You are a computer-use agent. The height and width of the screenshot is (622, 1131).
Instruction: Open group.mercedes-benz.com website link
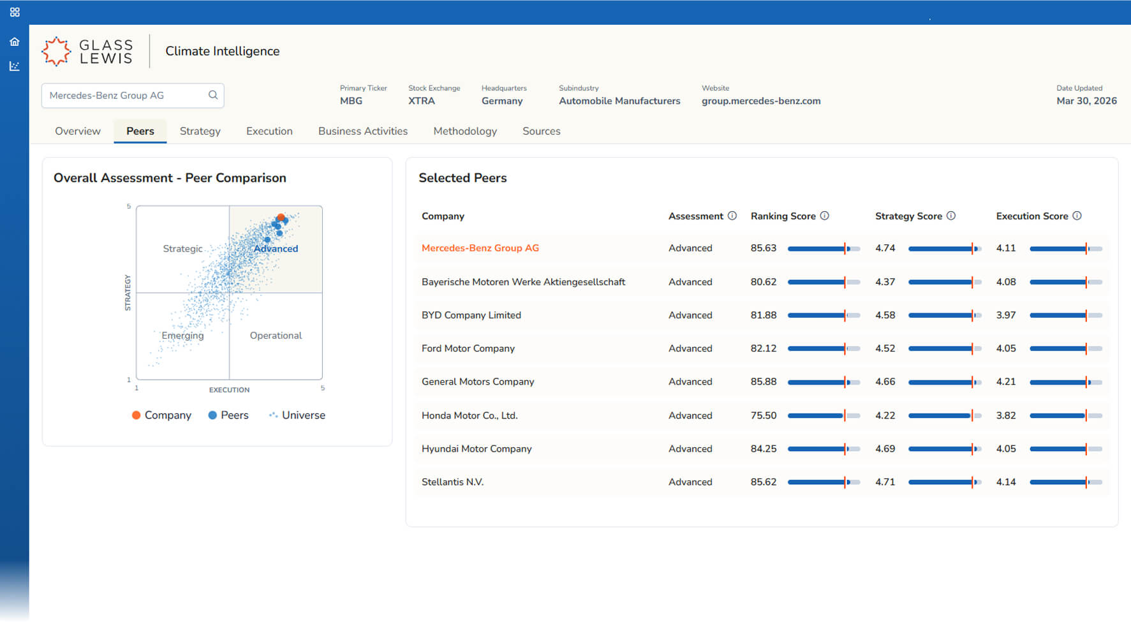point(761,101)
